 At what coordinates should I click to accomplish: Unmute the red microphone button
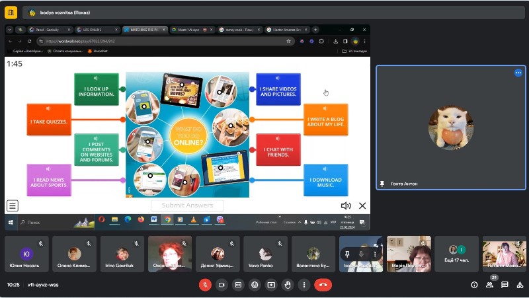click(x=205, y=285)
